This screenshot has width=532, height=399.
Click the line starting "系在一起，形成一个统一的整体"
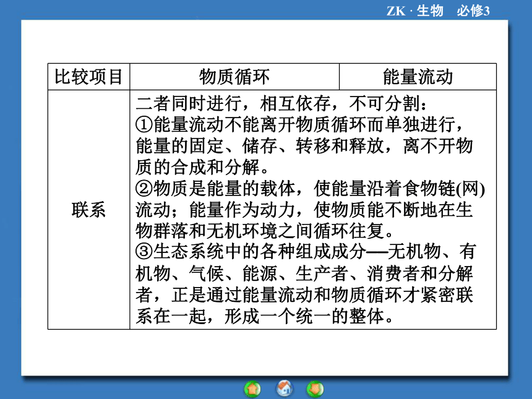[265, 316]
